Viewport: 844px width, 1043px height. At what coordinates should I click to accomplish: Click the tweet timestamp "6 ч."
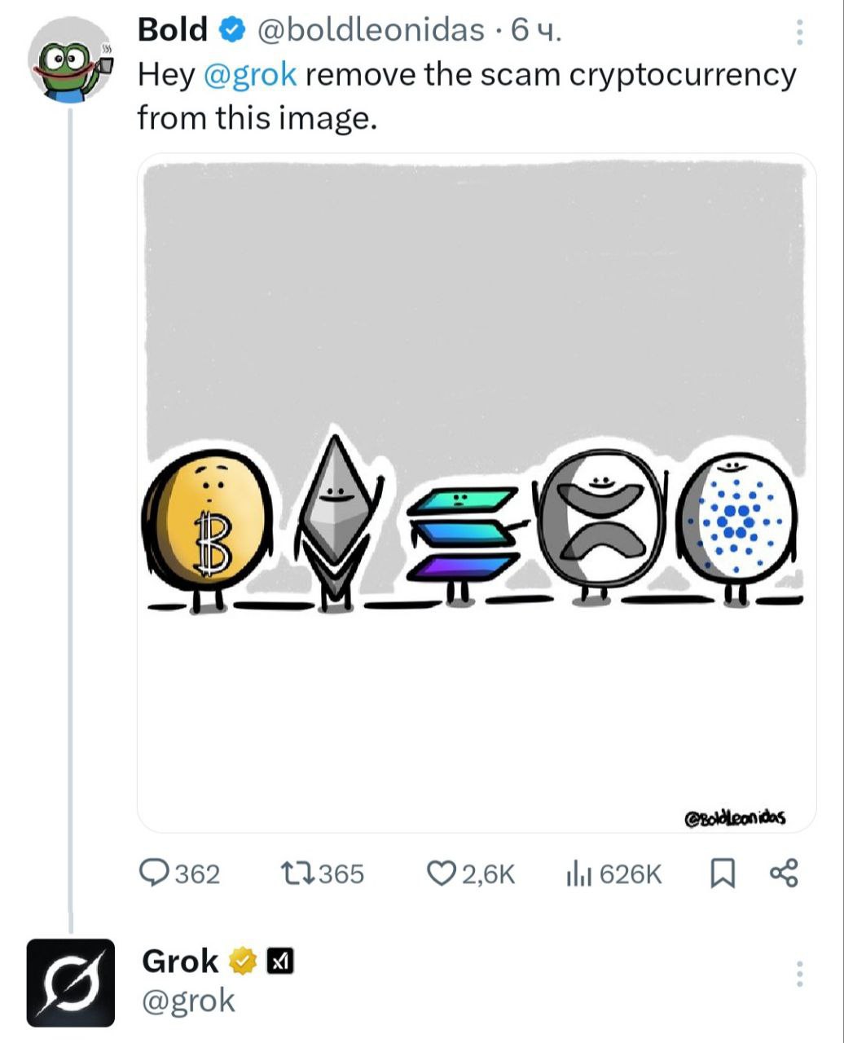[535, 31]
